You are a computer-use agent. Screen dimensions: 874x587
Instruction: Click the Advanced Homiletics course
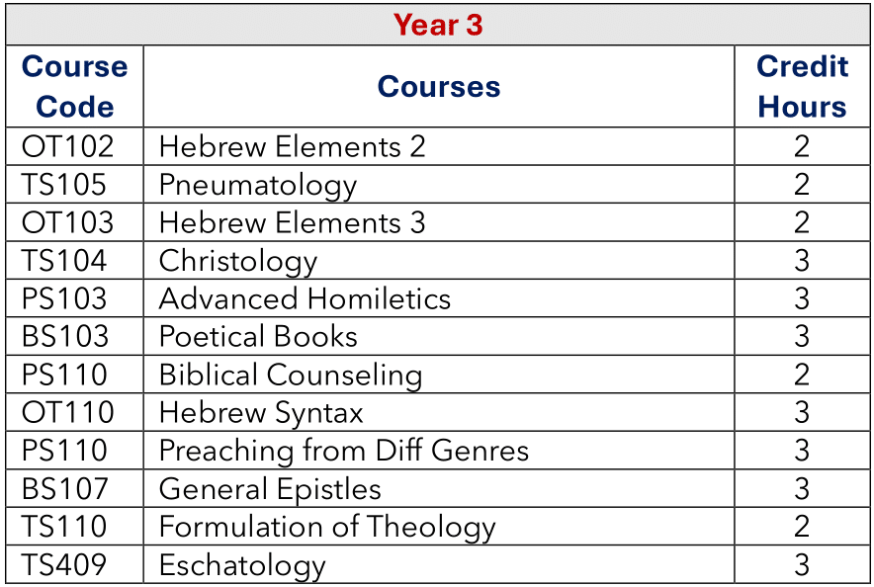pyautogui.click(x=305, y=298)
